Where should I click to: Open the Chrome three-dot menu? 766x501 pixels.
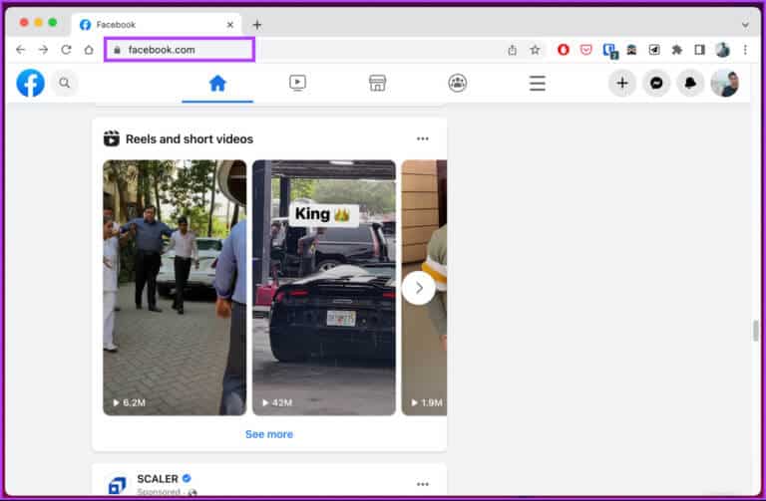coord(745,50)
